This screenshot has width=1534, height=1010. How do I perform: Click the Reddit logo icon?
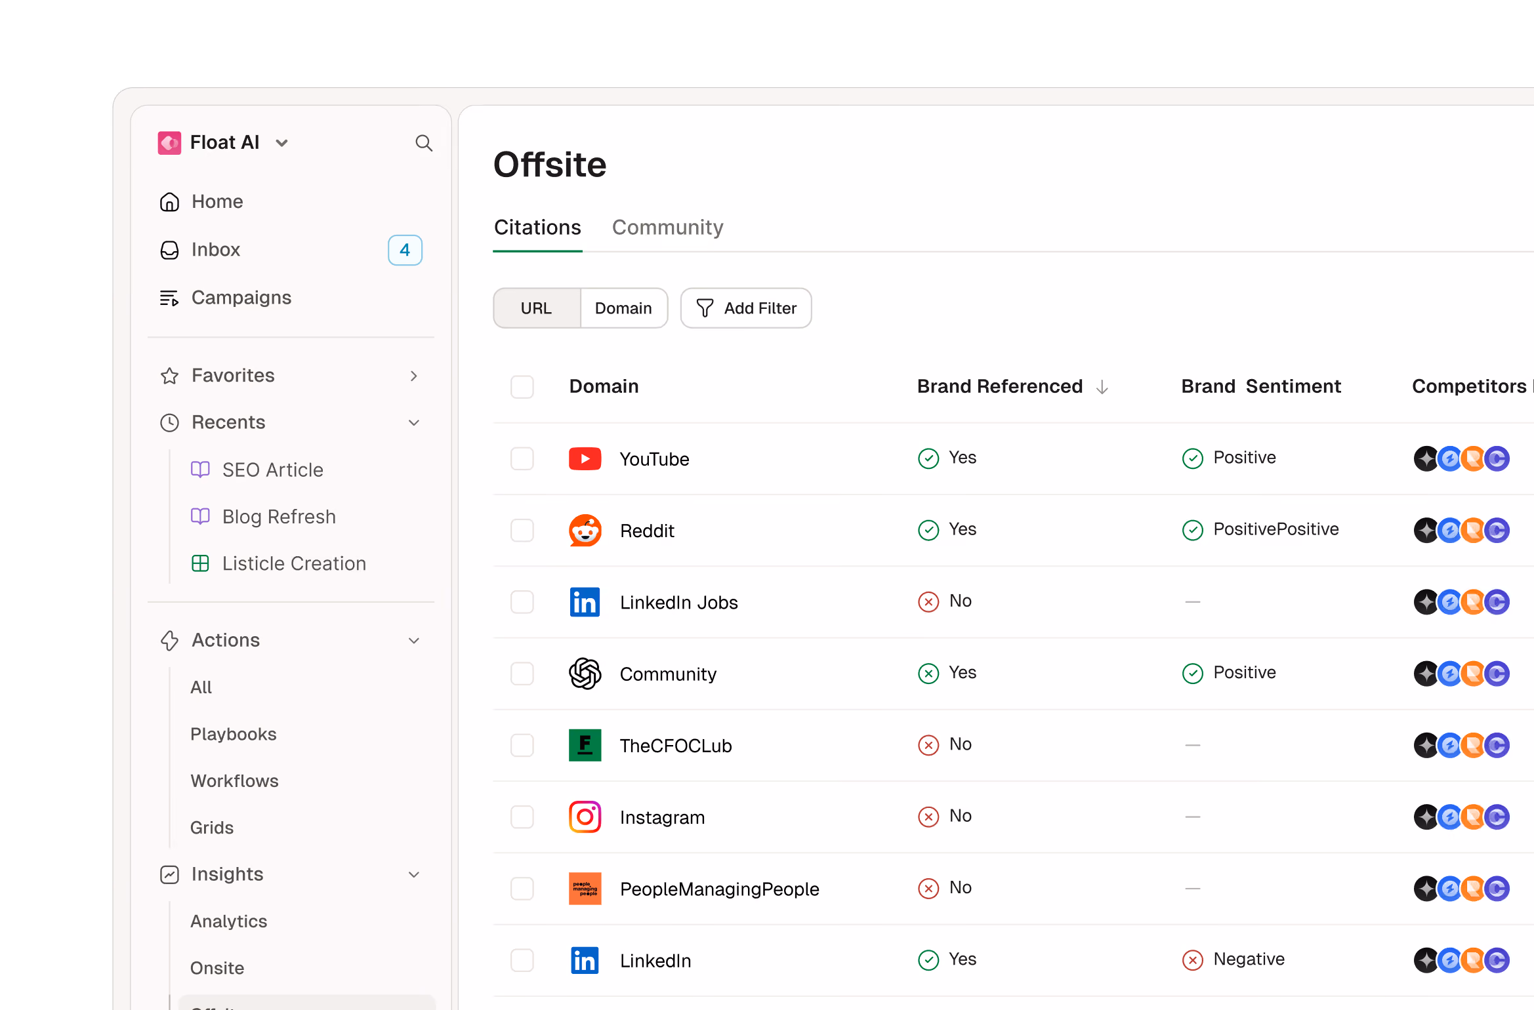[x=585, y=530]
